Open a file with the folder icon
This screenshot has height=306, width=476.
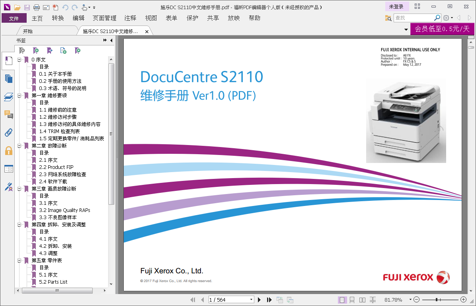tap(17, 7)
